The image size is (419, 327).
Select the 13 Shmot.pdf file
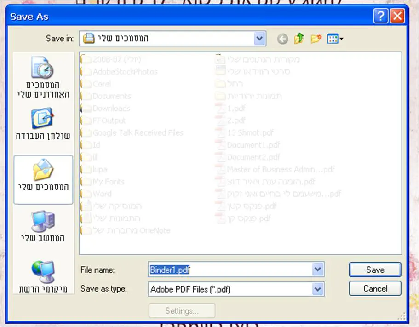point(250,133)
